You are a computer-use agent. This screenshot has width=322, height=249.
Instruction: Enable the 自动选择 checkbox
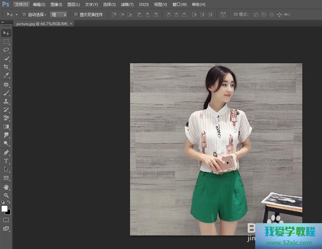[24, 15]
